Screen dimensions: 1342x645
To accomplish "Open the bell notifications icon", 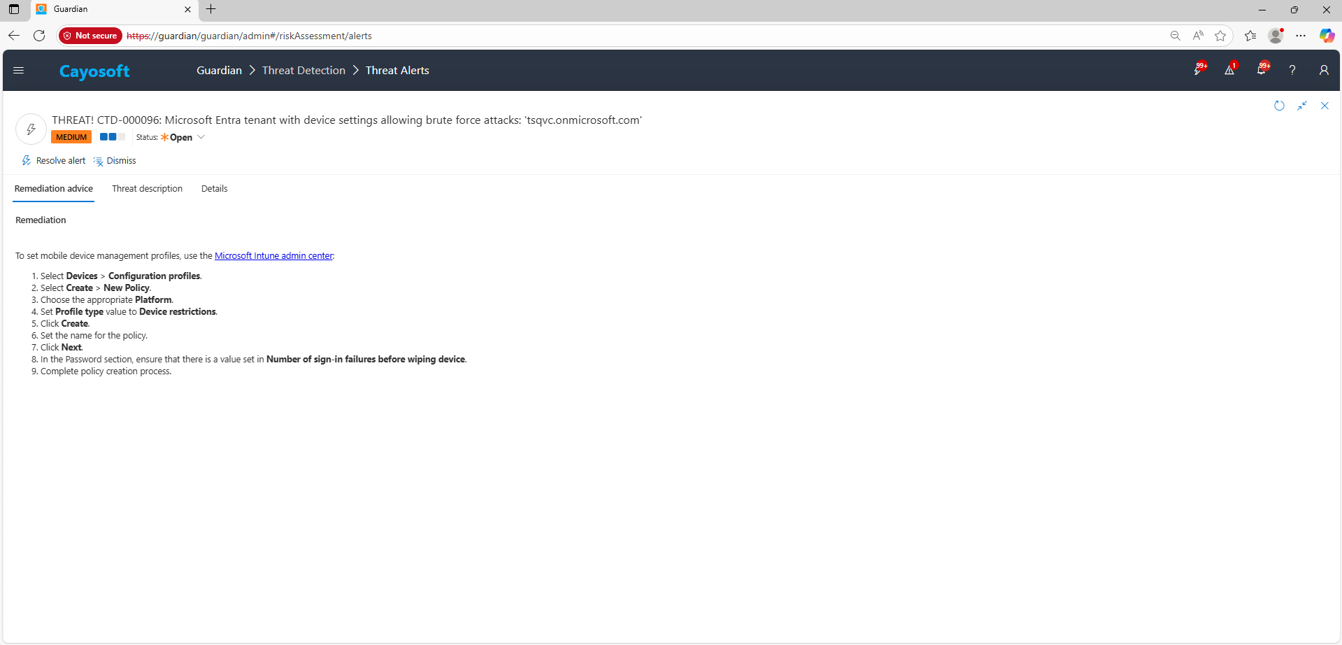I will point(1262,70).
